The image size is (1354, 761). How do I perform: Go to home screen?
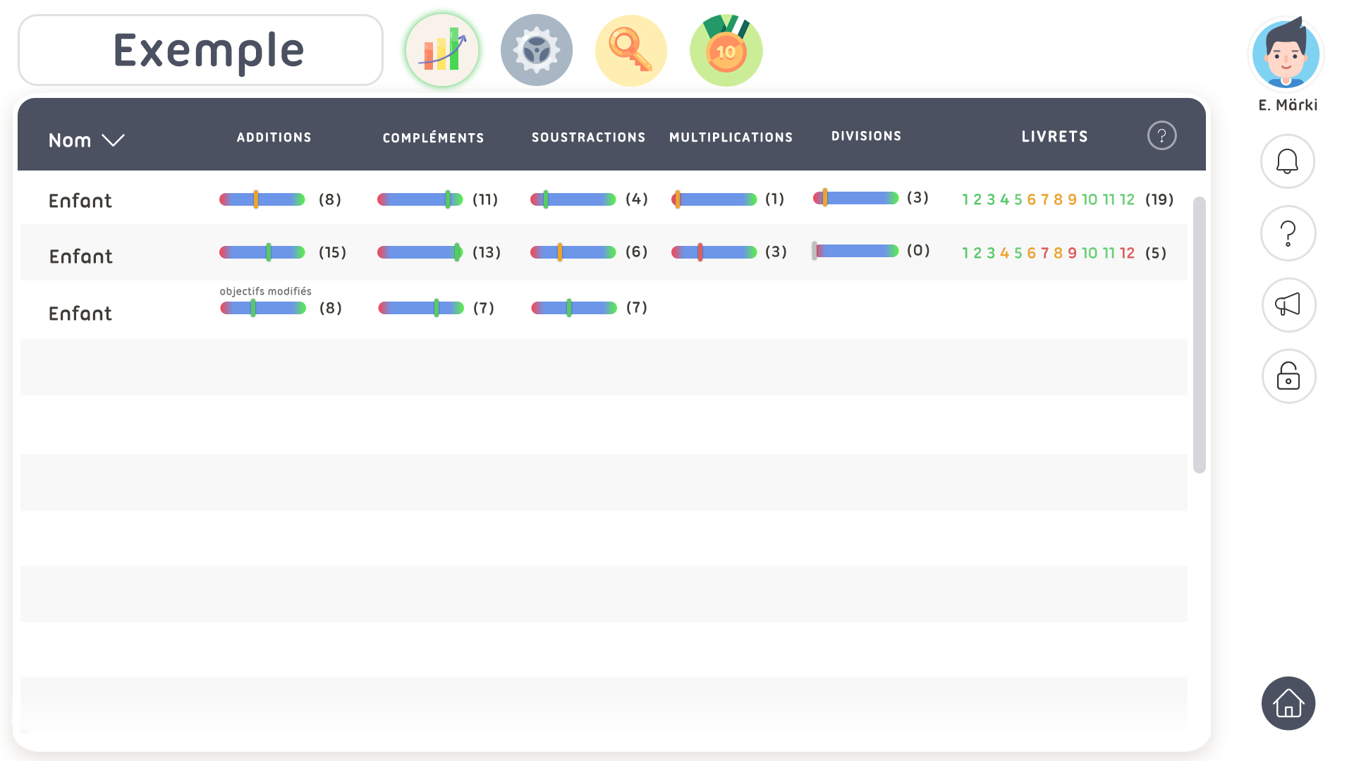(x=1288, y=703)
